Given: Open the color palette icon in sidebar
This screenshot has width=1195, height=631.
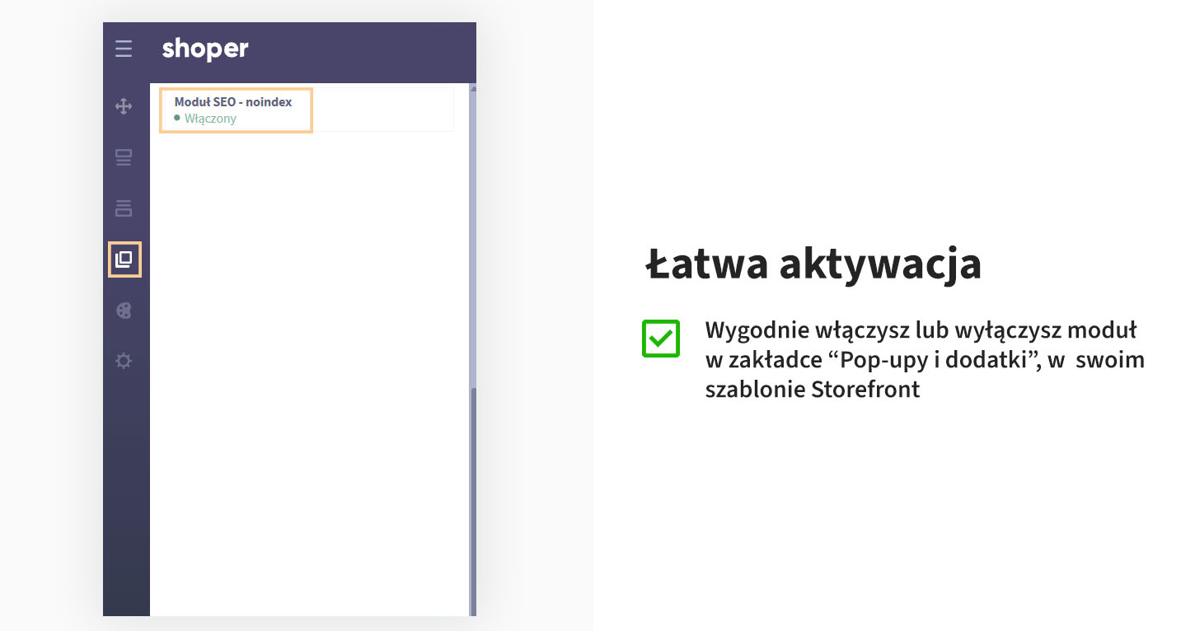Looking at the screenshot, I should pos(124,311).
